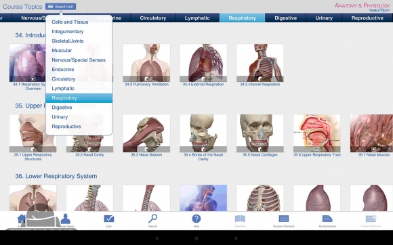Choose Digestive from unit list
This screenshot has width=393, height=245.
(x=62, y=108)
